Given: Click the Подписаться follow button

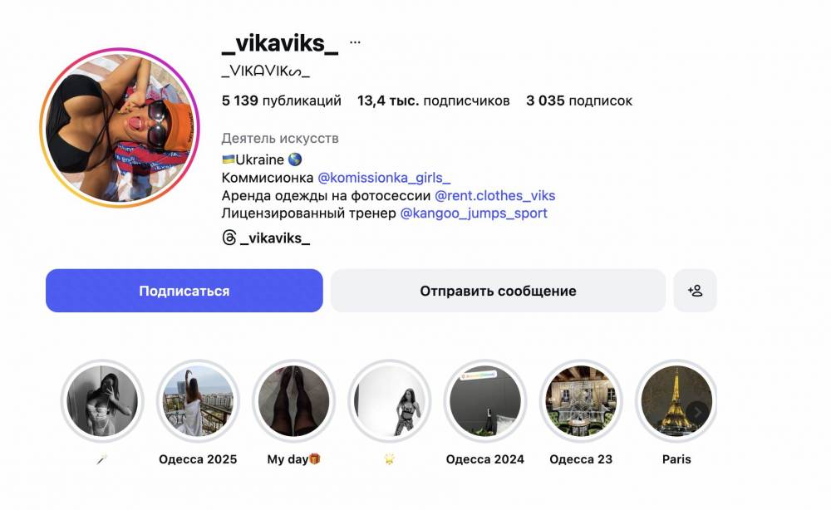Looking at the screenshot, I should 184,291.
